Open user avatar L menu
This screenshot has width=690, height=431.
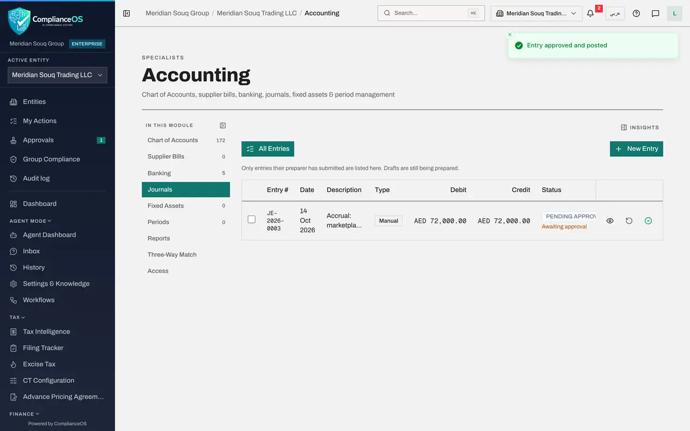[674, 13]
